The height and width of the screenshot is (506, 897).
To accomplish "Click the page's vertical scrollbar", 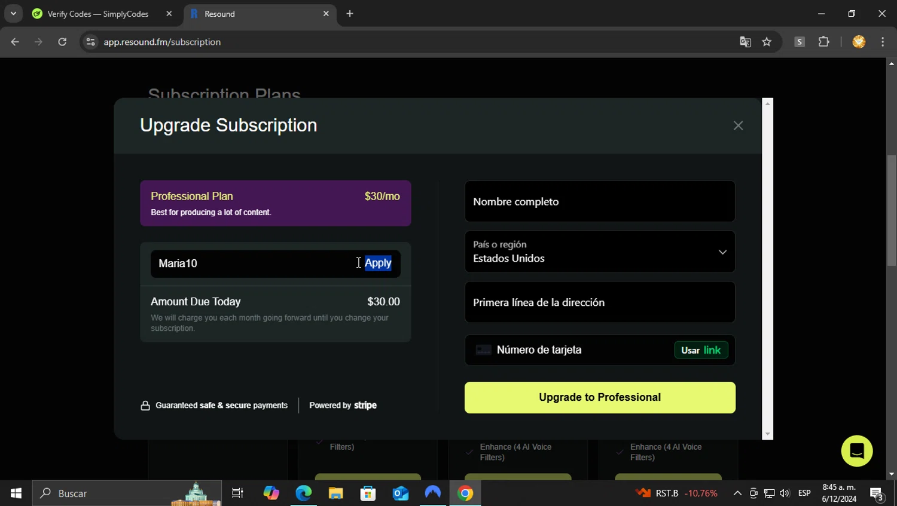I will click(892, 210).
